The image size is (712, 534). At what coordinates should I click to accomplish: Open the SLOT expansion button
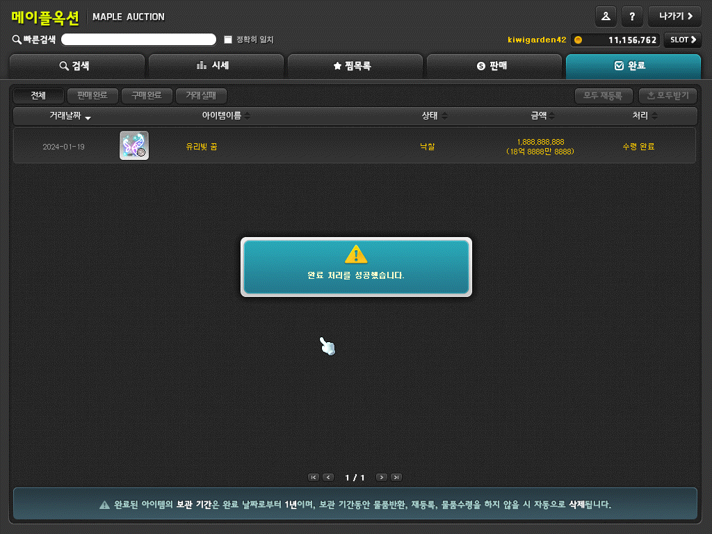(683, 40)
